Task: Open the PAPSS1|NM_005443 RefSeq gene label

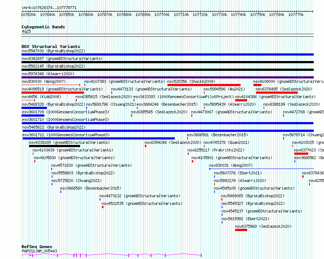Action: tap(39, 251)
